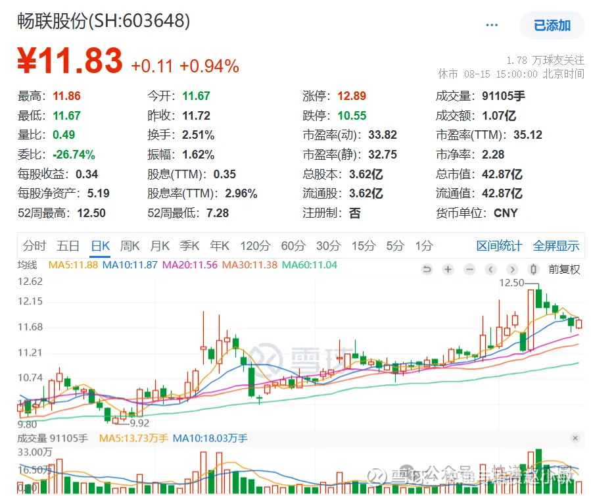Switch to the 5分 chart tab
The image size is (591, 496).
coord(395,246)
